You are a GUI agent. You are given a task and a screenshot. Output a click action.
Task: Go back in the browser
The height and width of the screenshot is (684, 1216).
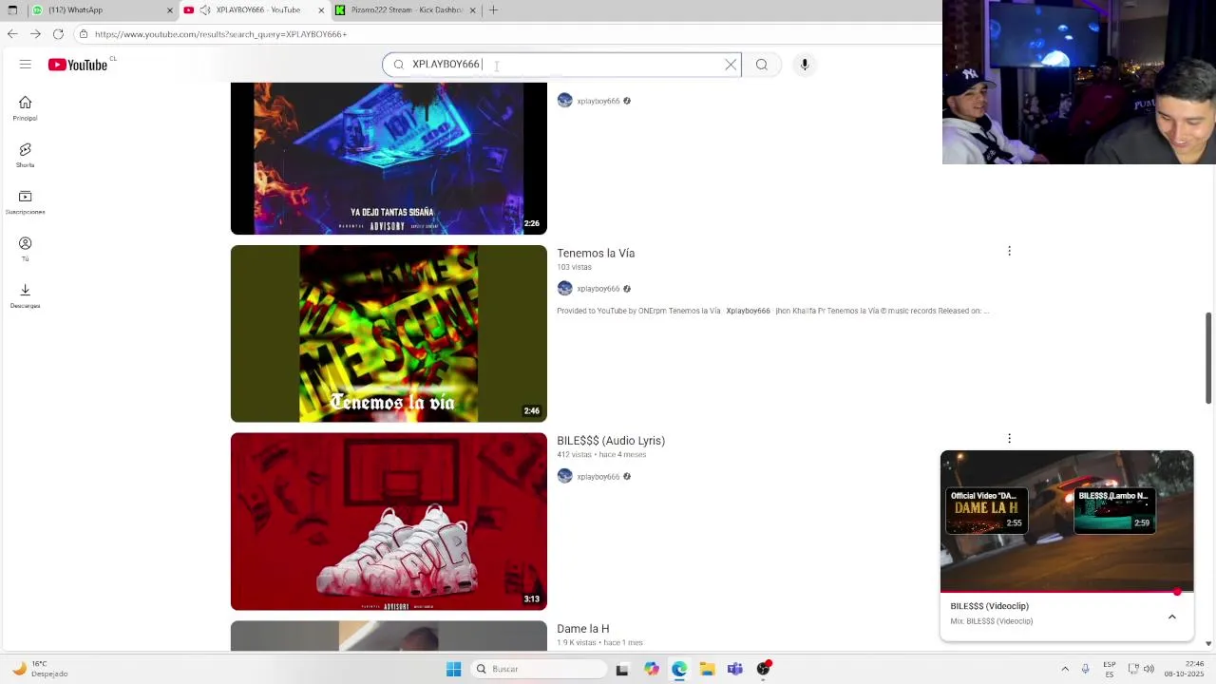12,34
